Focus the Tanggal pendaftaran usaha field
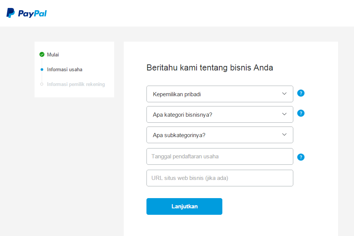The image size is (354, 236). 220,156
